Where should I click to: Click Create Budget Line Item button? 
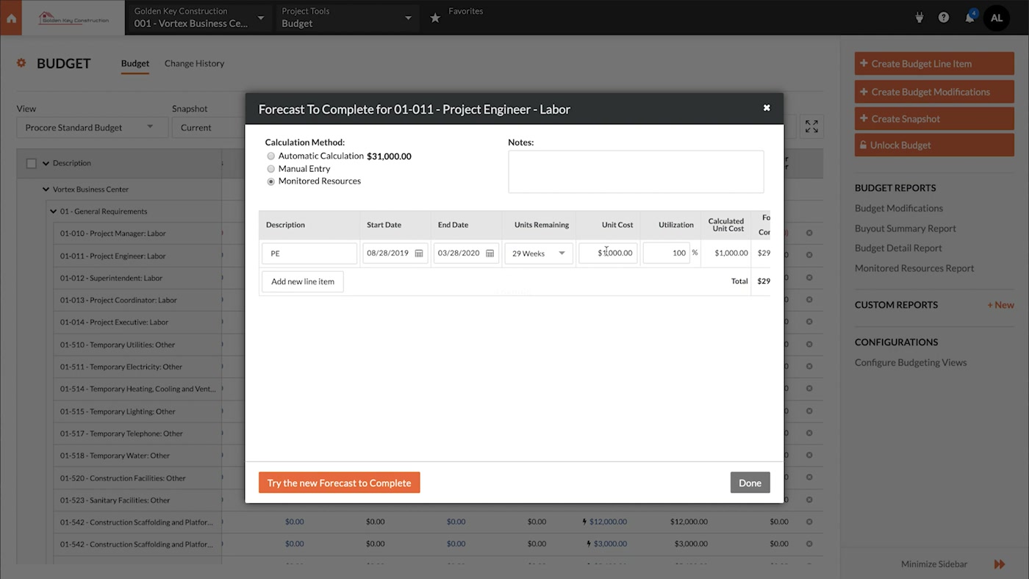934,64
